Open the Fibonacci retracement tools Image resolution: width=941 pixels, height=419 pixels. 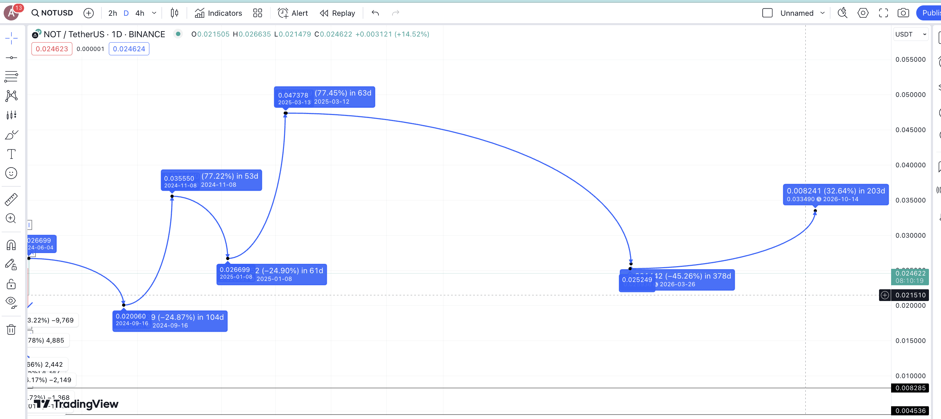coord(11,77)
